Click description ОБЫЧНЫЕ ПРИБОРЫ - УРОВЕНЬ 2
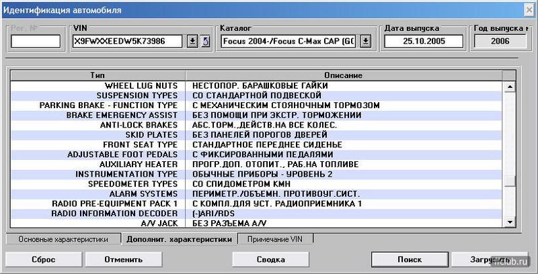This screenshot has width=538, height=274. coord(262,175)
